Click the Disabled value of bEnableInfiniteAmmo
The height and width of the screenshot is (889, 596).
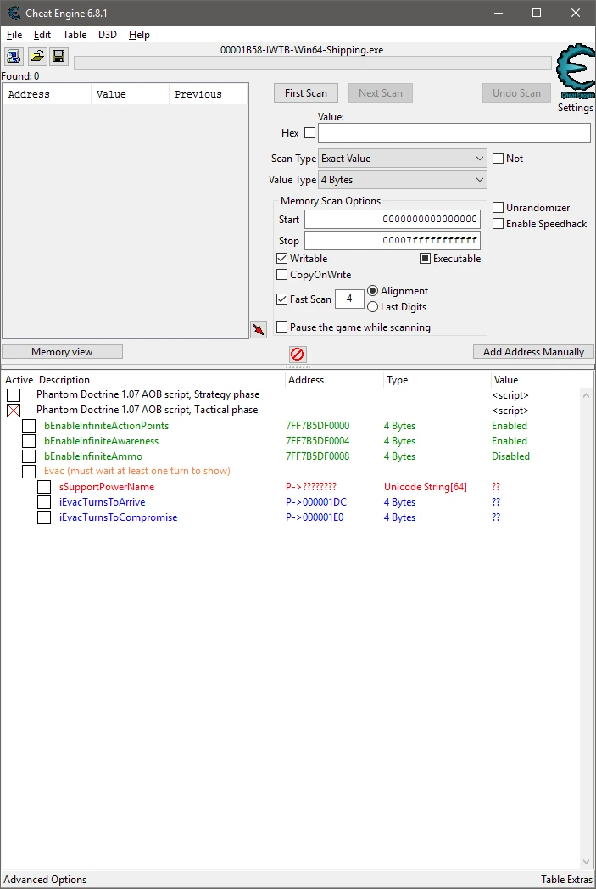click(x=510, y=456)
